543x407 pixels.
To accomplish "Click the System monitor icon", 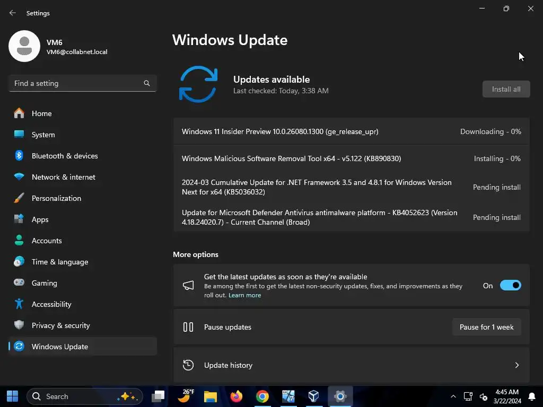I will click(19, 134).
